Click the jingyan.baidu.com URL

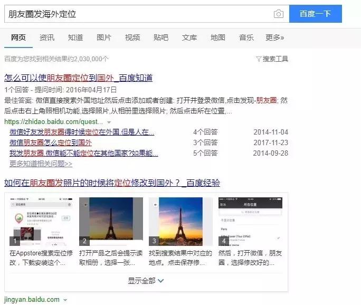point(32,300)
